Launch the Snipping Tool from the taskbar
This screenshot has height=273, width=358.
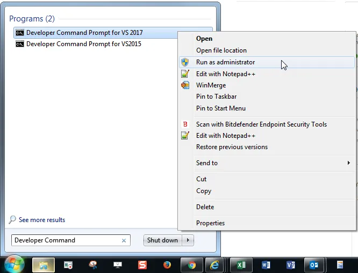[x=93, y=265]
